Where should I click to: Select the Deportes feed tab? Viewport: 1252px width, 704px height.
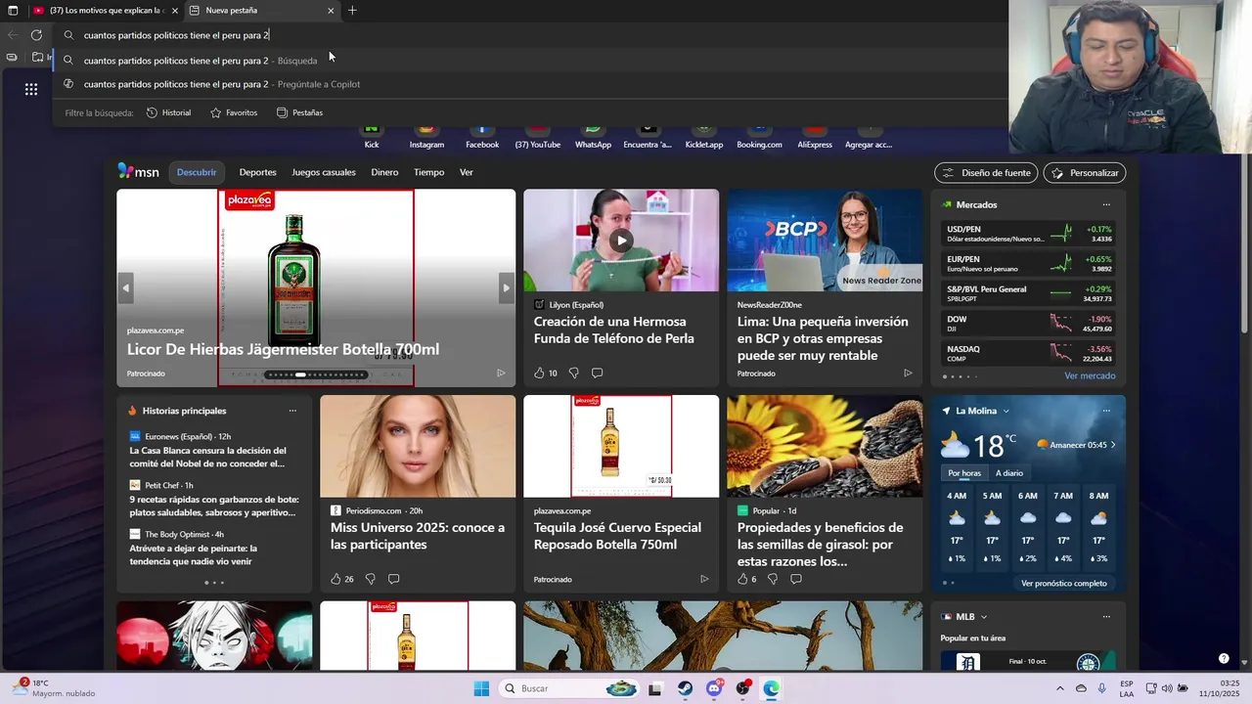tap(258, 172)
